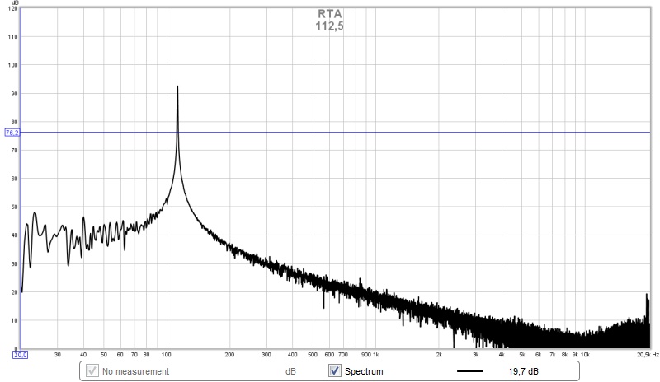The width and height of the screenshot is (660, 382).
Task: Click the 20,5k Hz axis label
Action: tap(648, 355)
